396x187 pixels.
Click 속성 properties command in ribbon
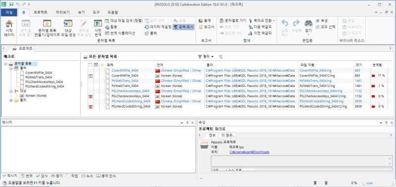tap(321, 21)
